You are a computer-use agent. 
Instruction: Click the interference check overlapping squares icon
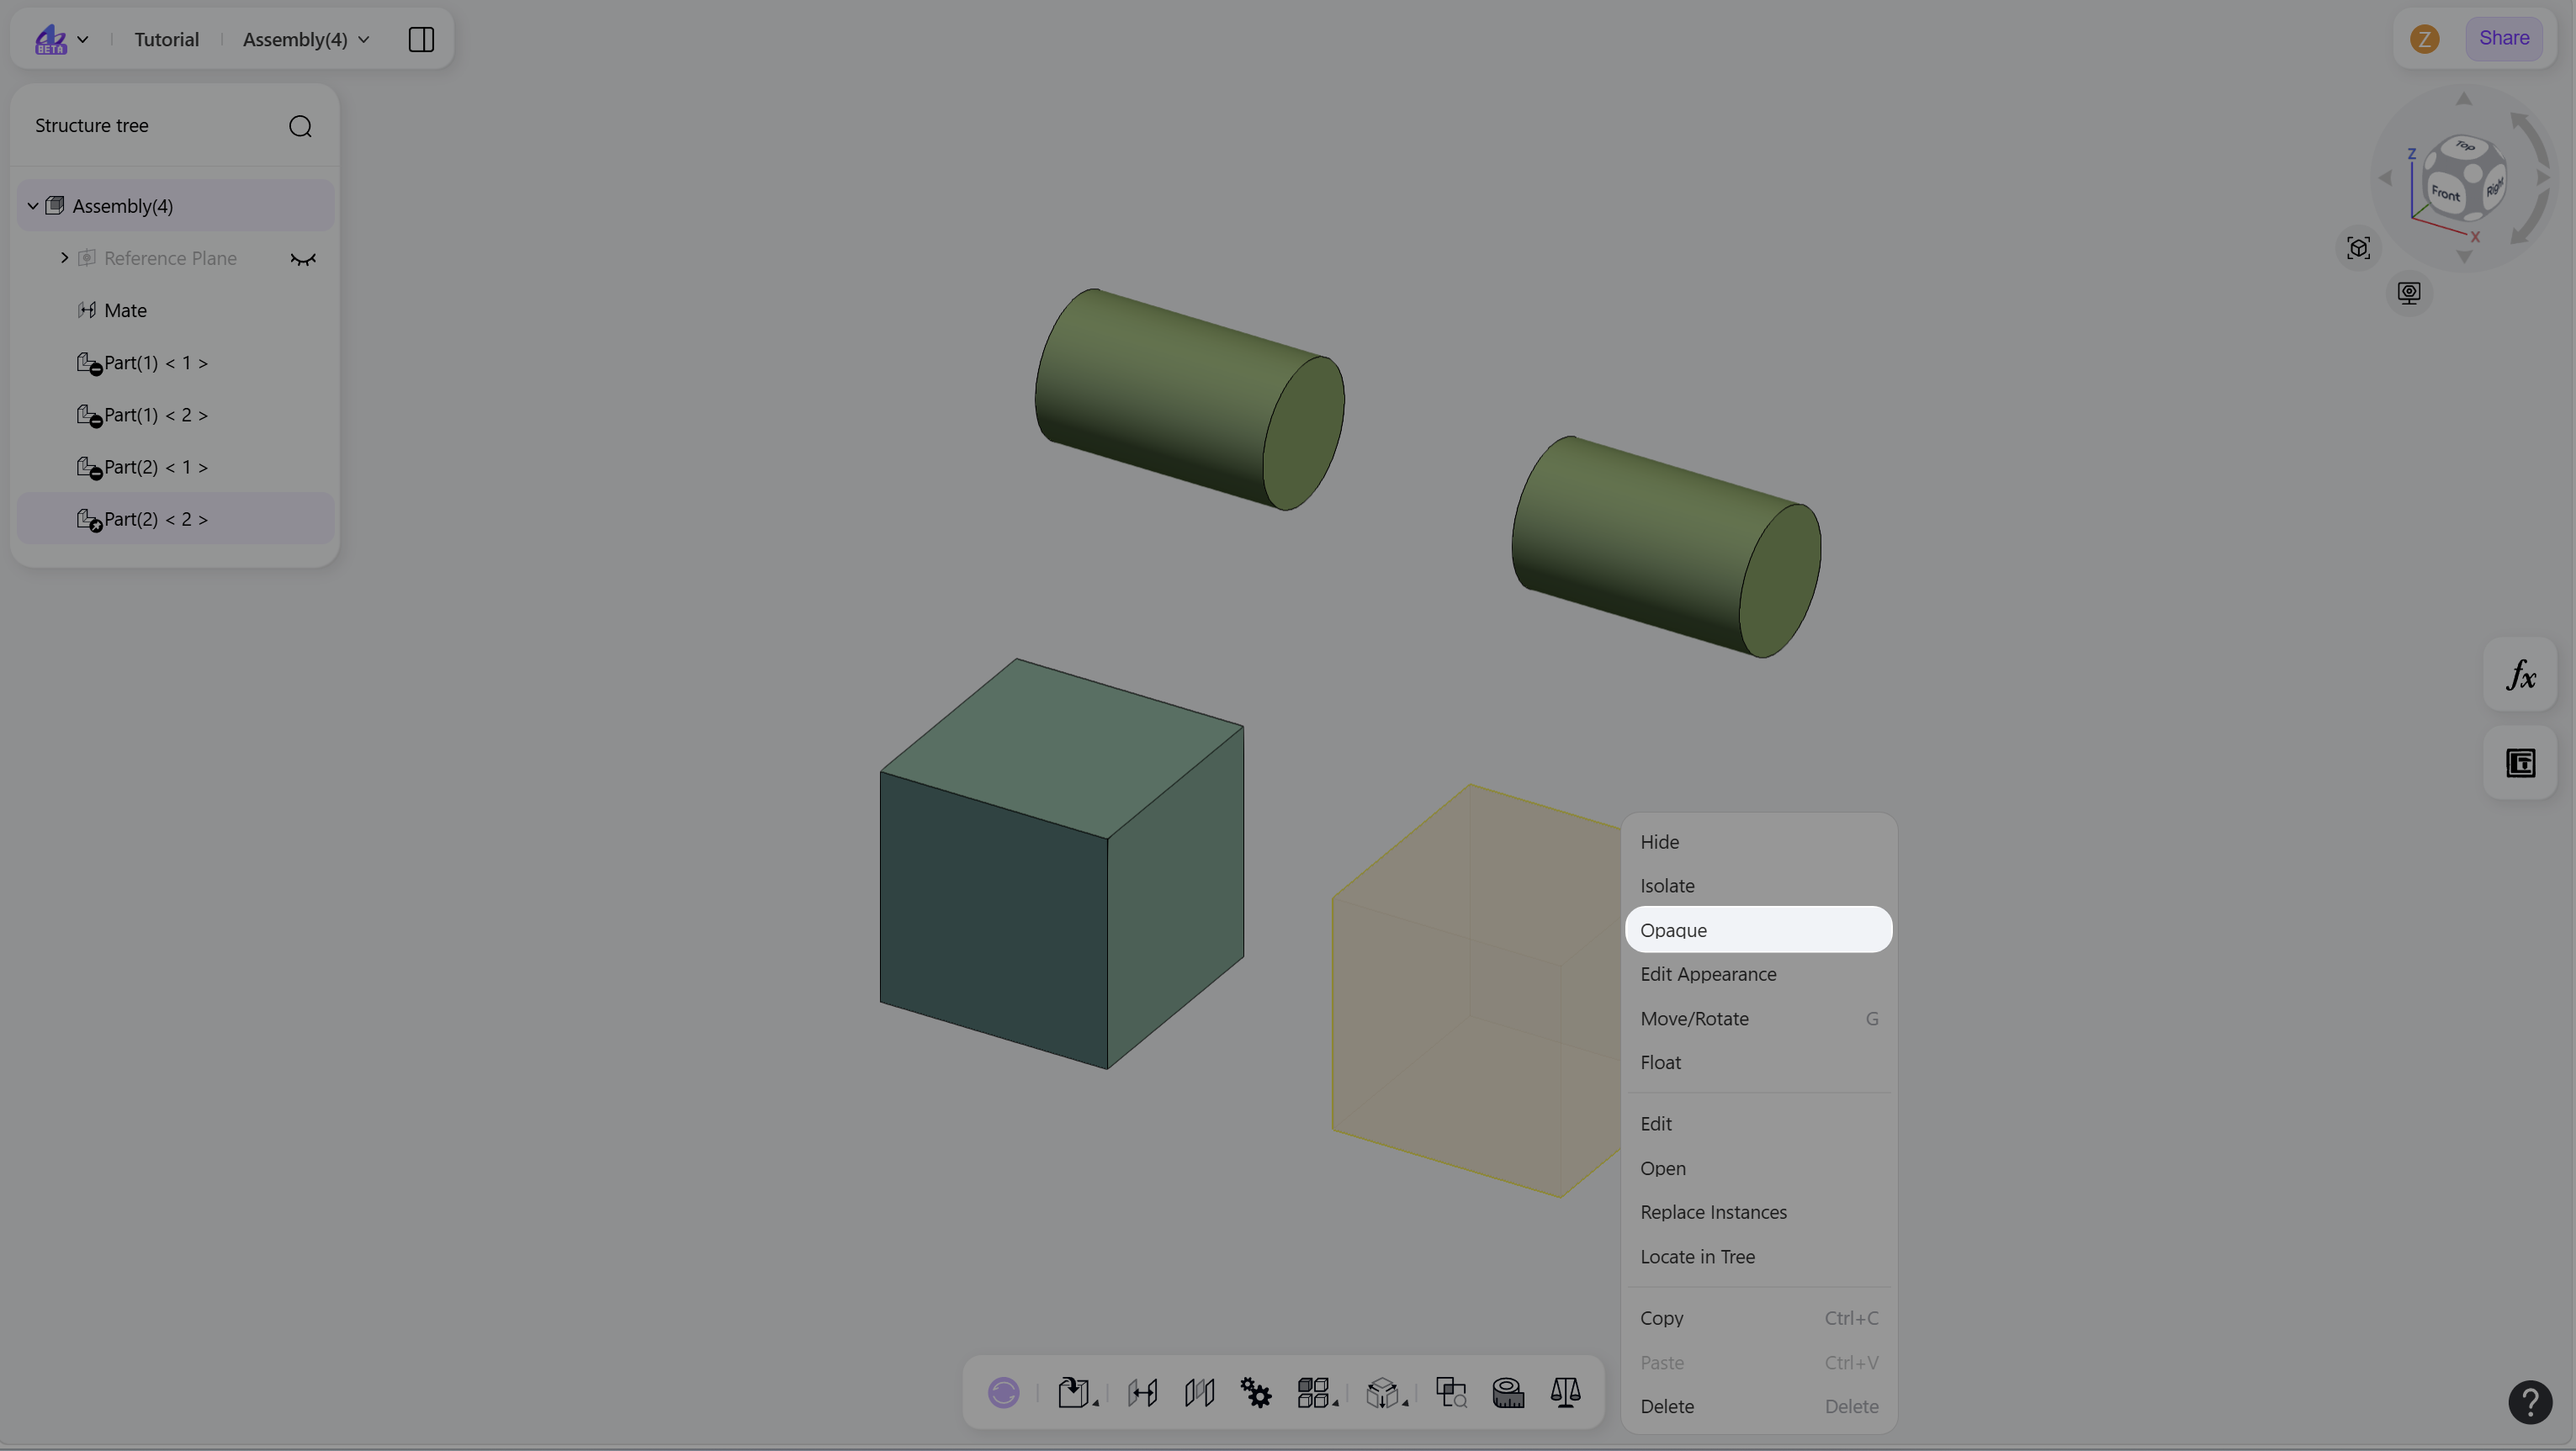point(1451,1392)
